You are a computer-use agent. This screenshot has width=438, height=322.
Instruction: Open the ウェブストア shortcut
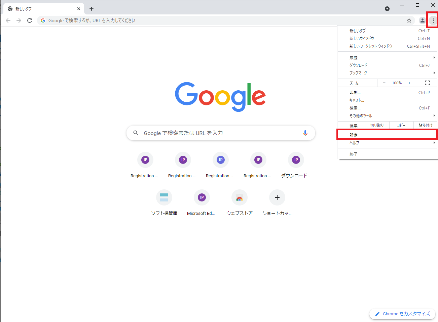[239, 198]
